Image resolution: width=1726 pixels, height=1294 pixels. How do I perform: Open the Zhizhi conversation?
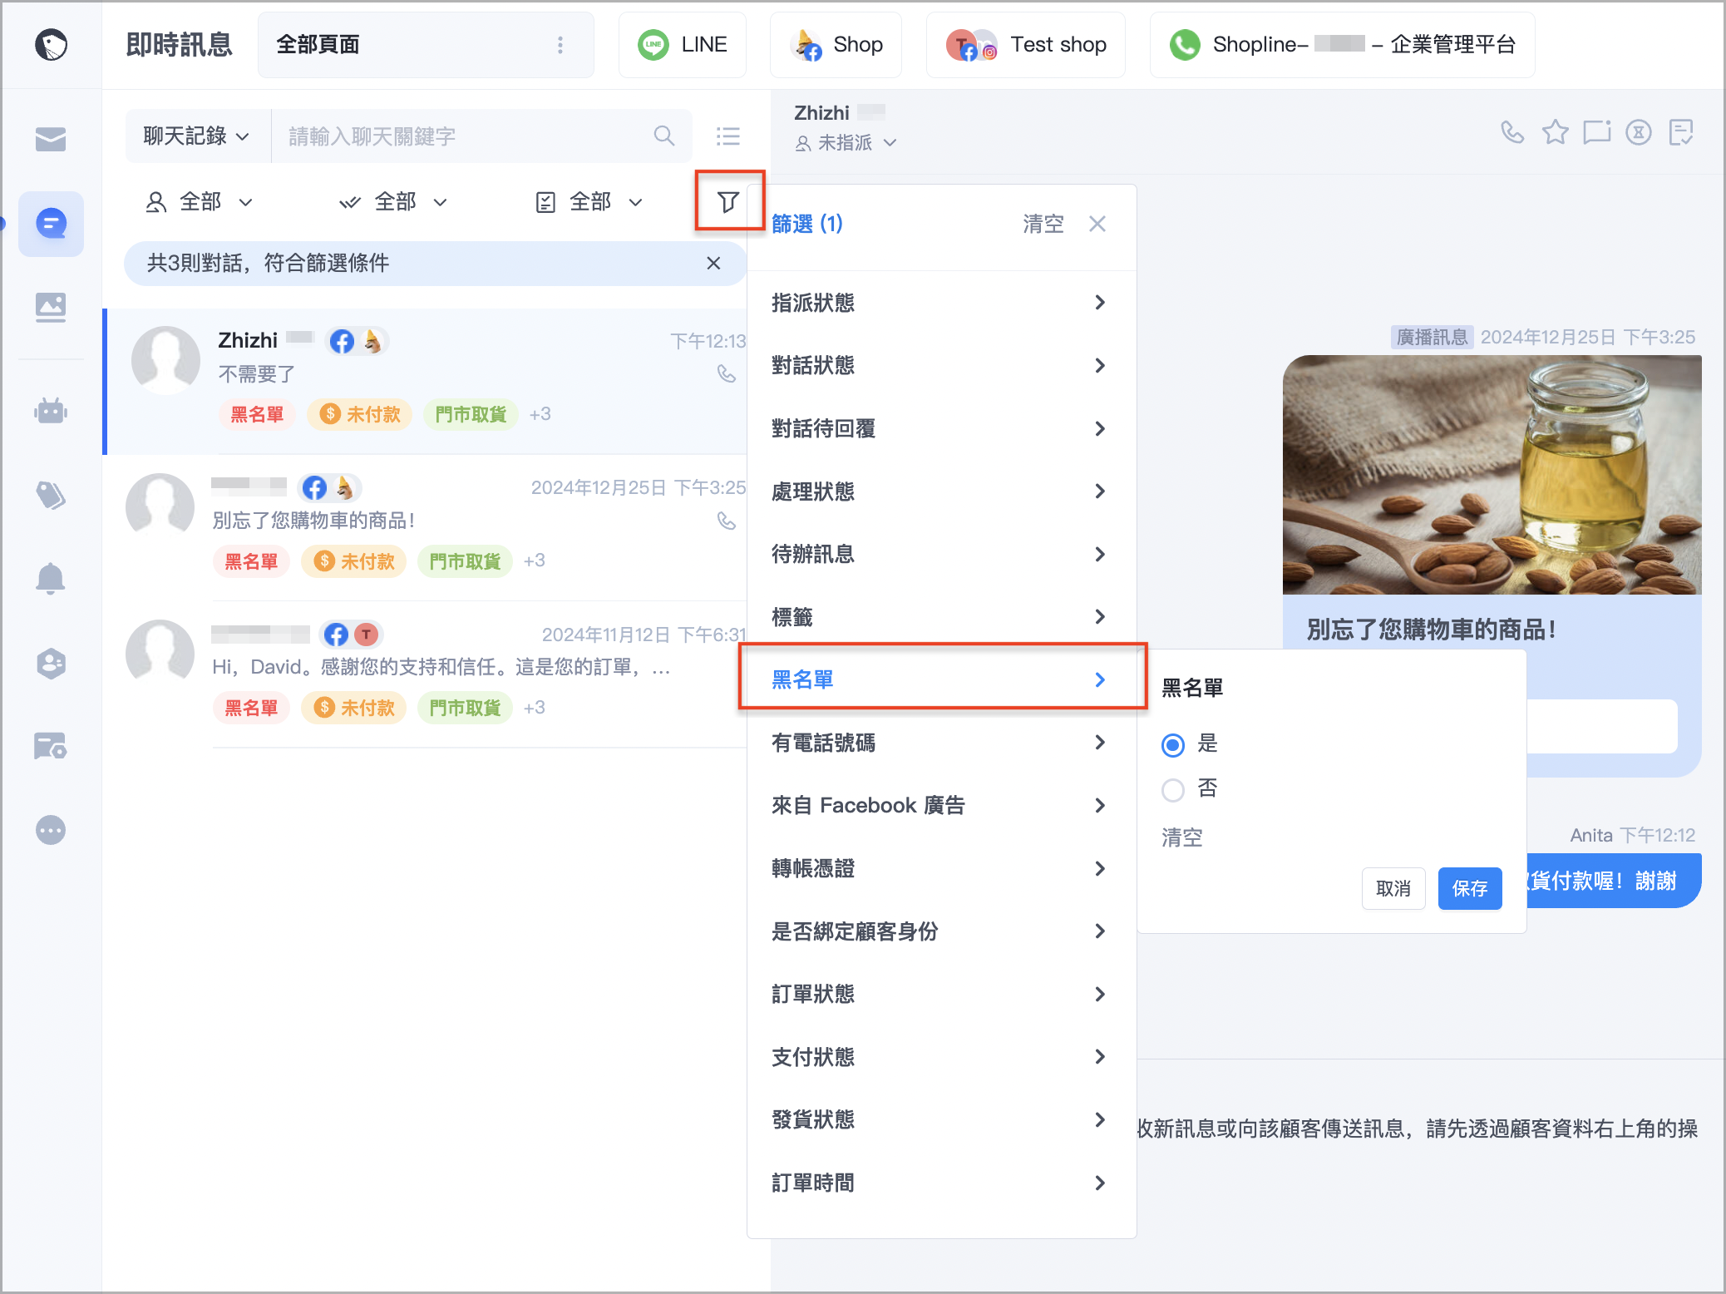pyautogui.click(x=426, y=382)
